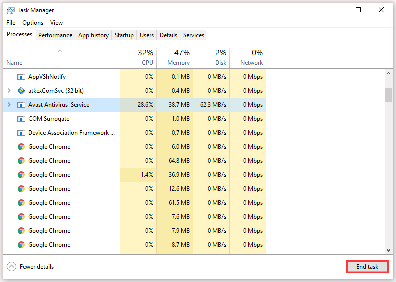Click the process list scrollbar thumb

pos(388,95)
